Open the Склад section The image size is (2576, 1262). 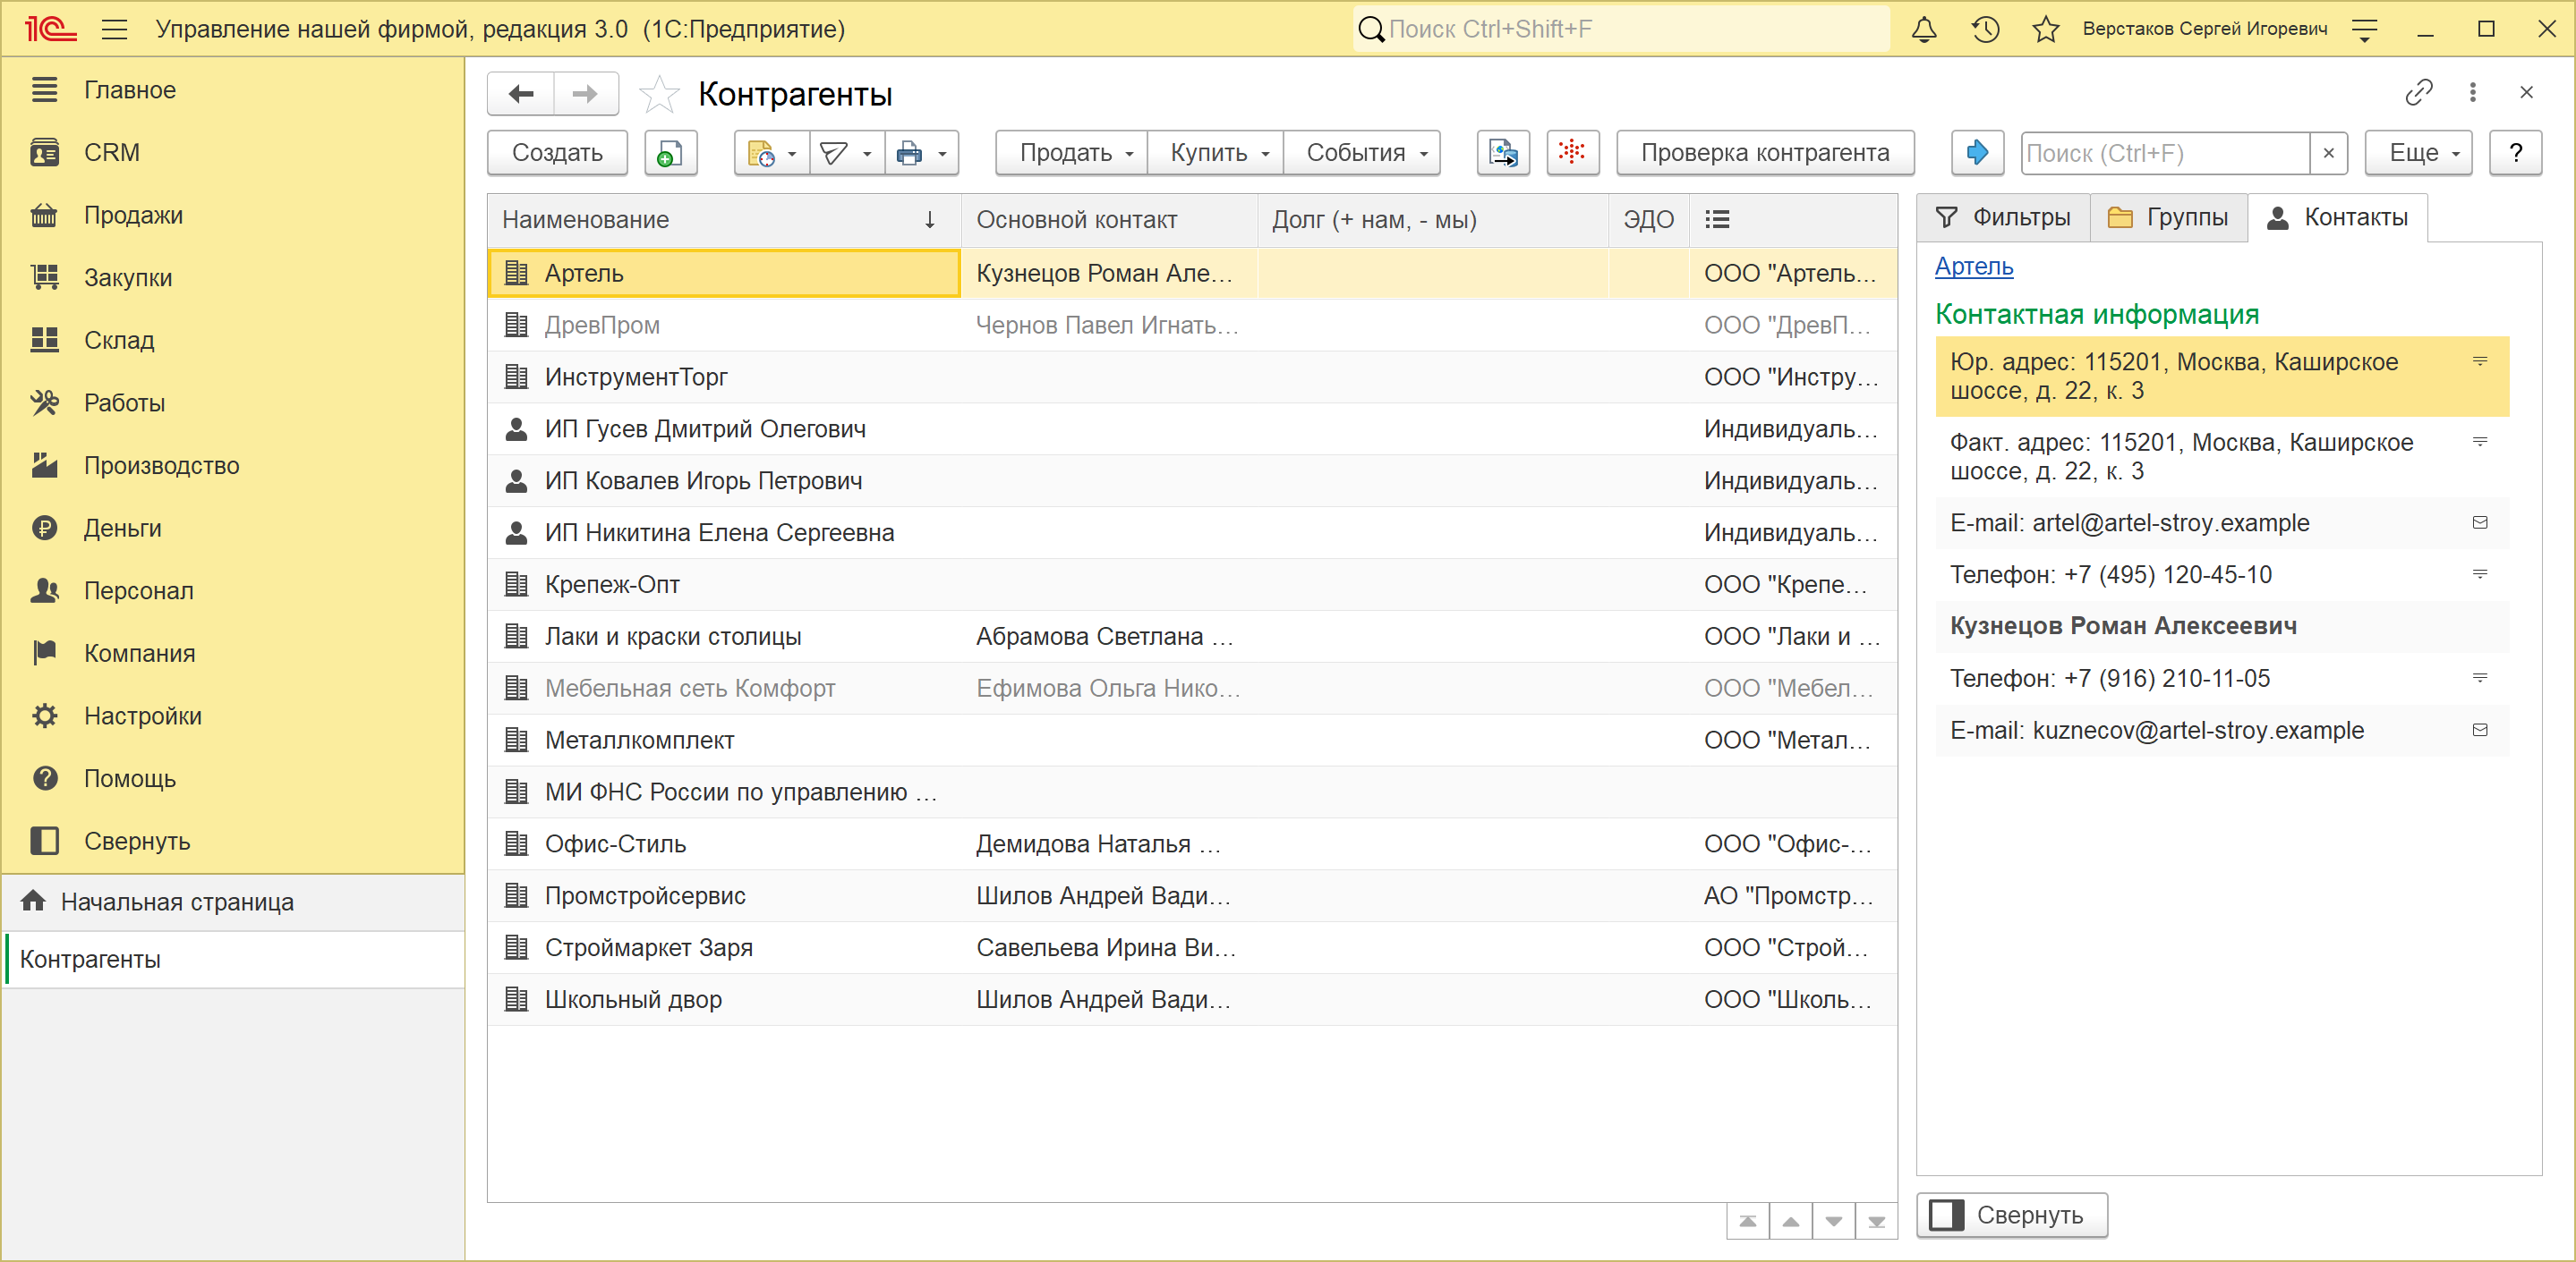pyautogui.click(x=233, y=341)
